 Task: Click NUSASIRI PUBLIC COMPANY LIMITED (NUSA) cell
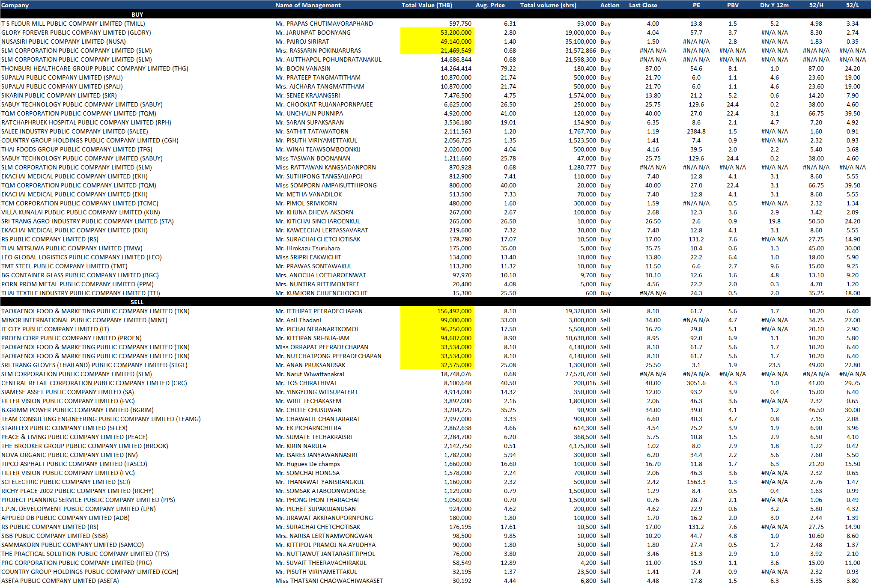(63, 42)
